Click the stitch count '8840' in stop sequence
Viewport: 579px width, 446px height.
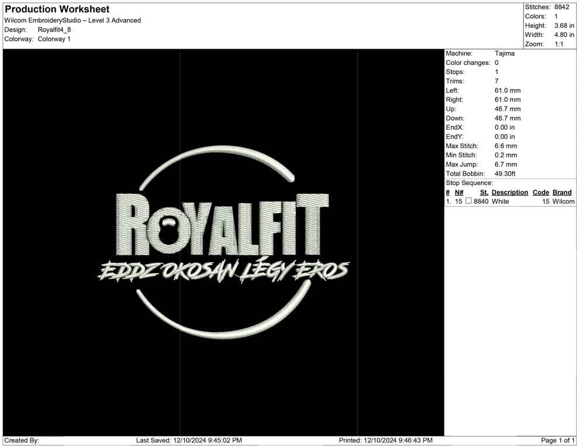pos(481,201)
